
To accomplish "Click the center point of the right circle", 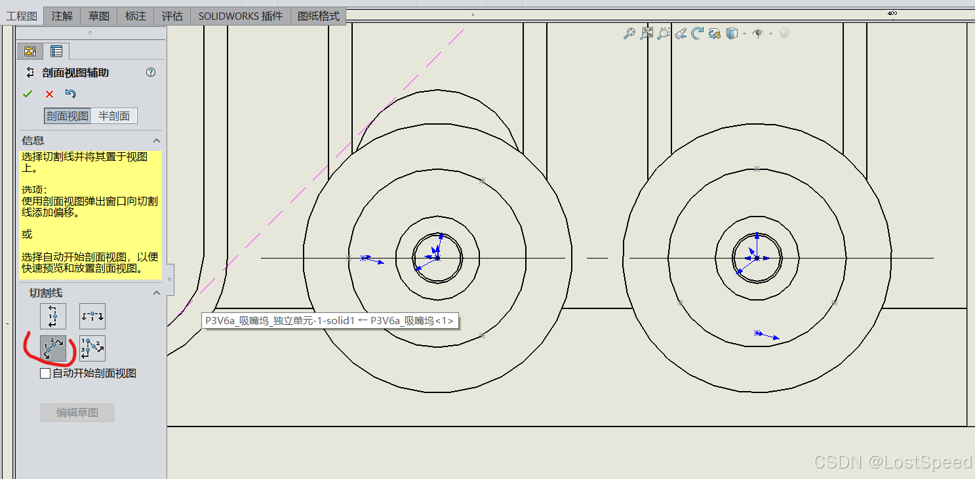I will coord(757,258).
